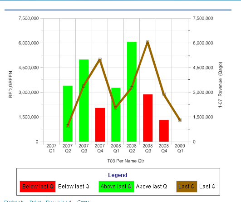Click the '2007 Q4' x-axis label
Screen dimensions: 241x202
[x=100, y=148]
